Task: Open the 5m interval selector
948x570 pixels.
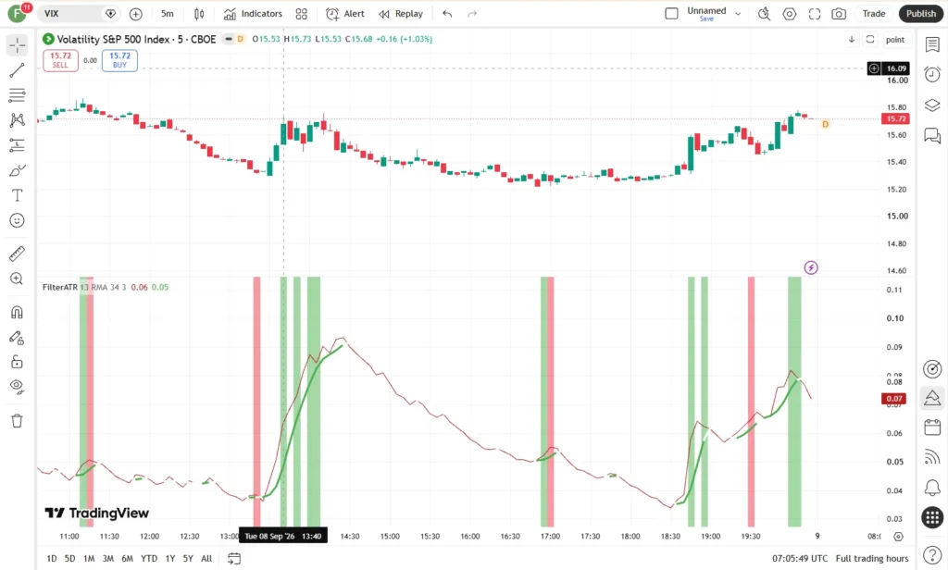Action: pyautogui.click(x=168, y=13)
